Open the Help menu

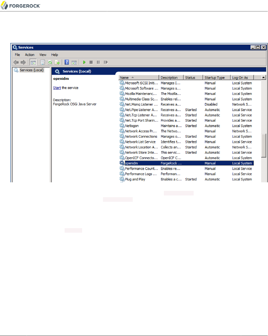click(54, 55)
